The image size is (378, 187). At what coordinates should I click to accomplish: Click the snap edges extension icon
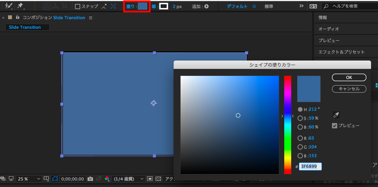pos(104,7)
